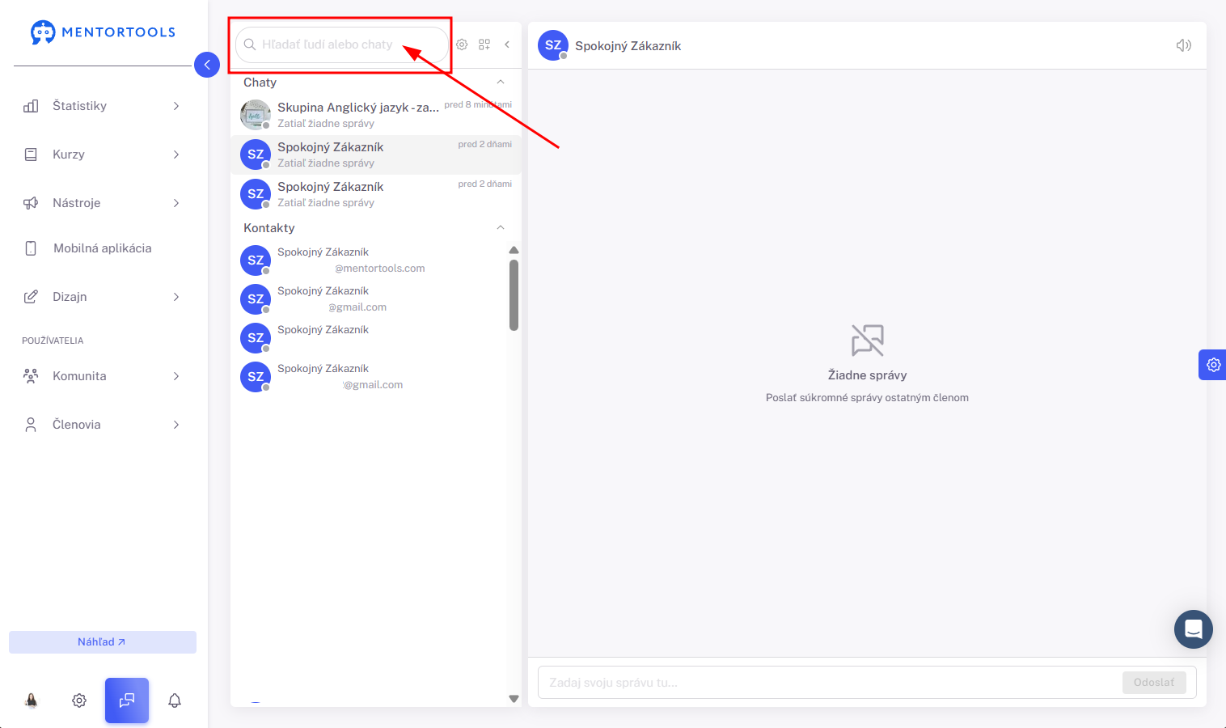Click the blue settings tab on right edge

coord(1213,365)
